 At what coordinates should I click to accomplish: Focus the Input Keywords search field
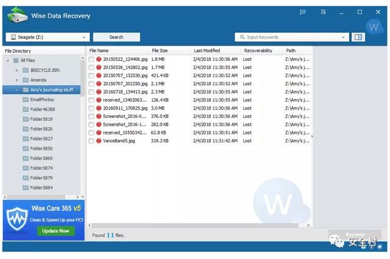(291, 37)
